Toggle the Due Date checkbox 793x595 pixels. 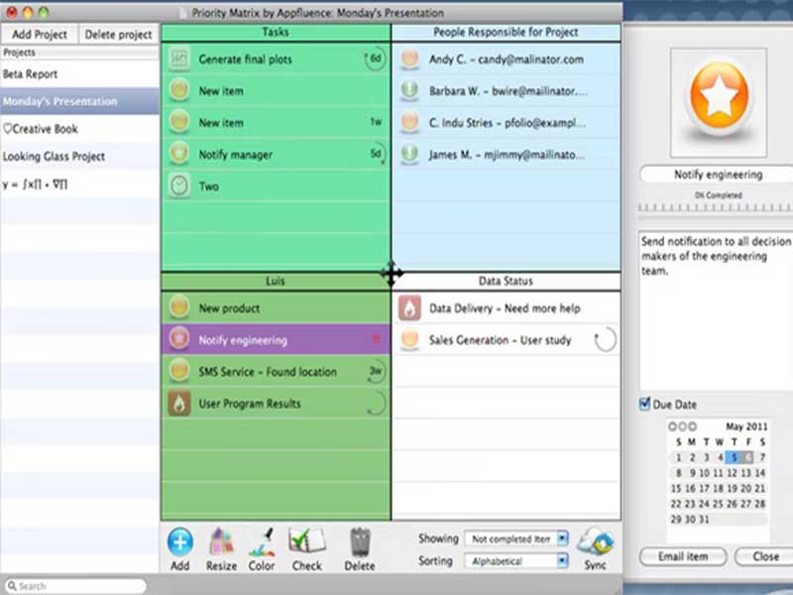[x=645, y=405]
